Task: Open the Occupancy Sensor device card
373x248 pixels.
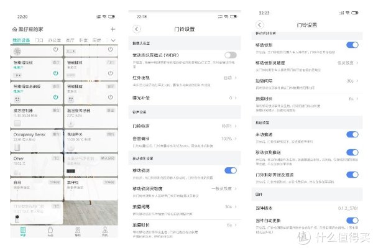Action: (x=37, y=140)
